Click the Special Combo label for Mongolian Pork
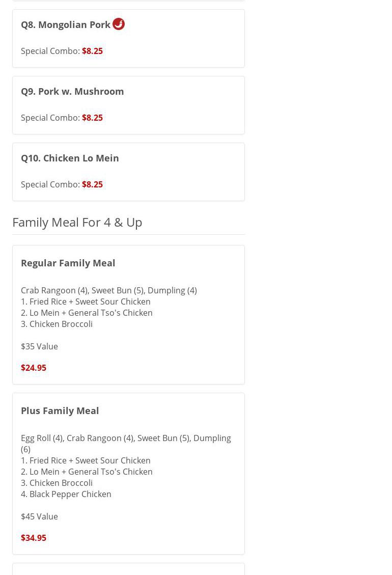This screenshot has width=392, height=575. point(50,51)
